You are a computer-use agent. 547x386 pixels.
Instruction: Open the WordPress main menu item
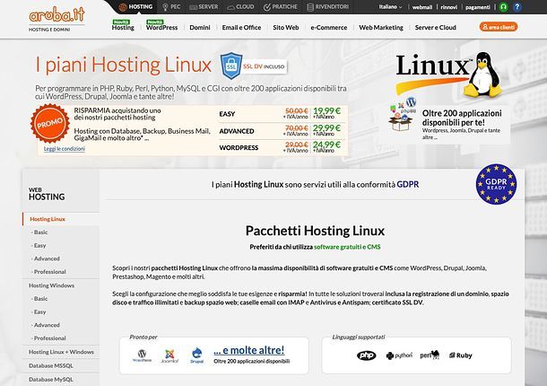pos(162,27)
